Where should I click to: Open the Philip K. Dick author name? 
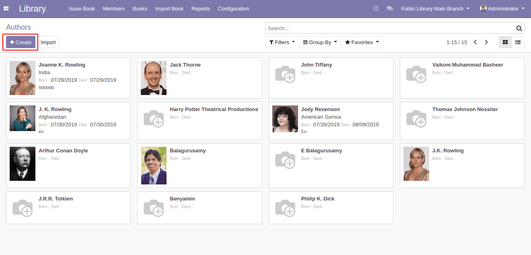tap(318, 199)
